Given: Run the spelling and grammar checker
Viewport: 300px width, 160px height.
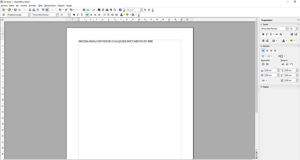Looking at the screenshot, I should (43, 10).
